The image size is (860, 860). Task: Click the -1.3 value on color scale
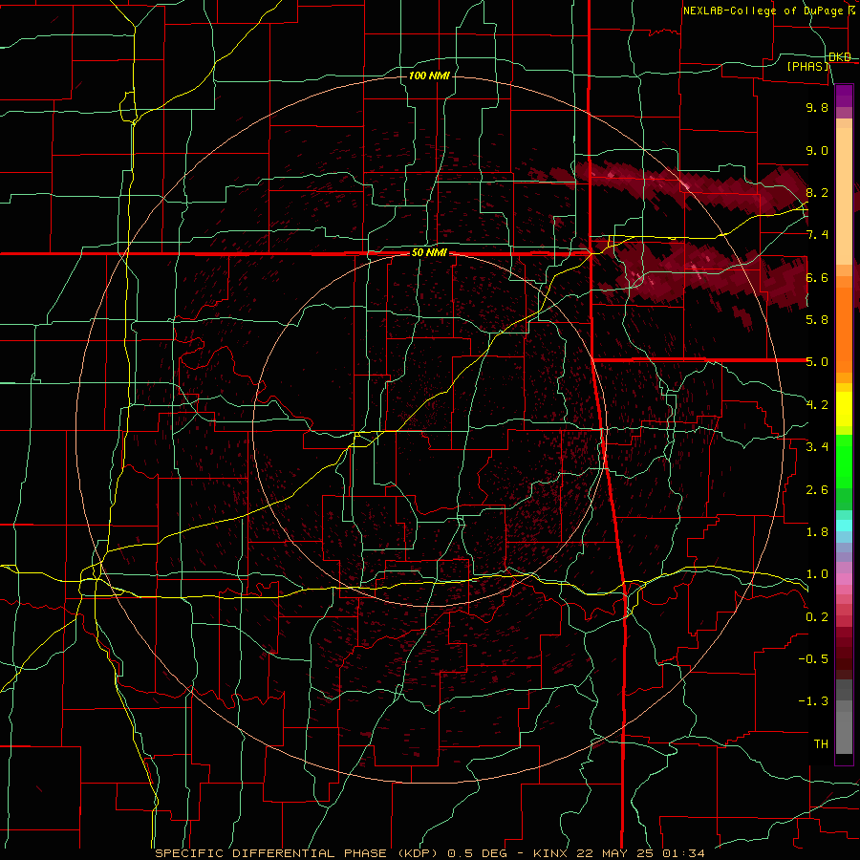(x=813, y=701)
